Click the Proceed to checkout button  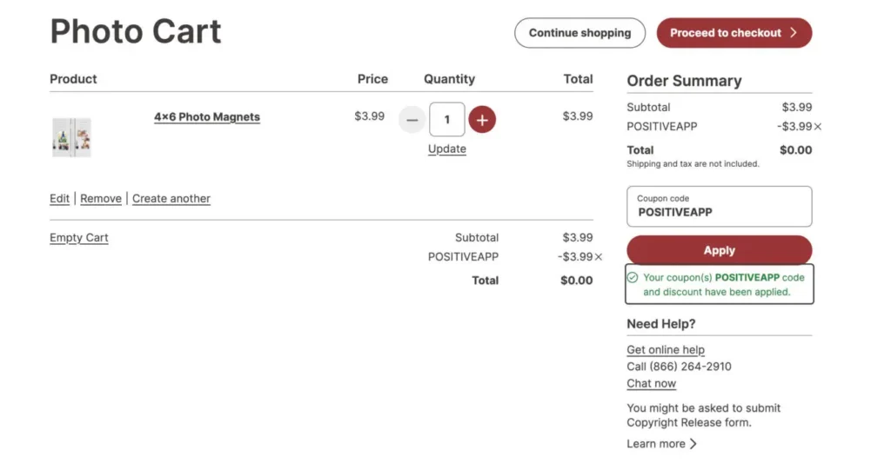coord(734,33)
